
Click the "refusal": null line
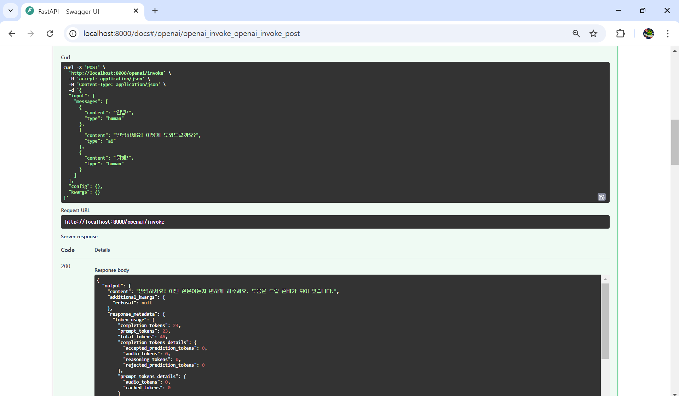[132, 303]
